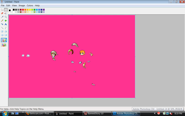Enable the opaque selection option

click(x=4, y=40)
